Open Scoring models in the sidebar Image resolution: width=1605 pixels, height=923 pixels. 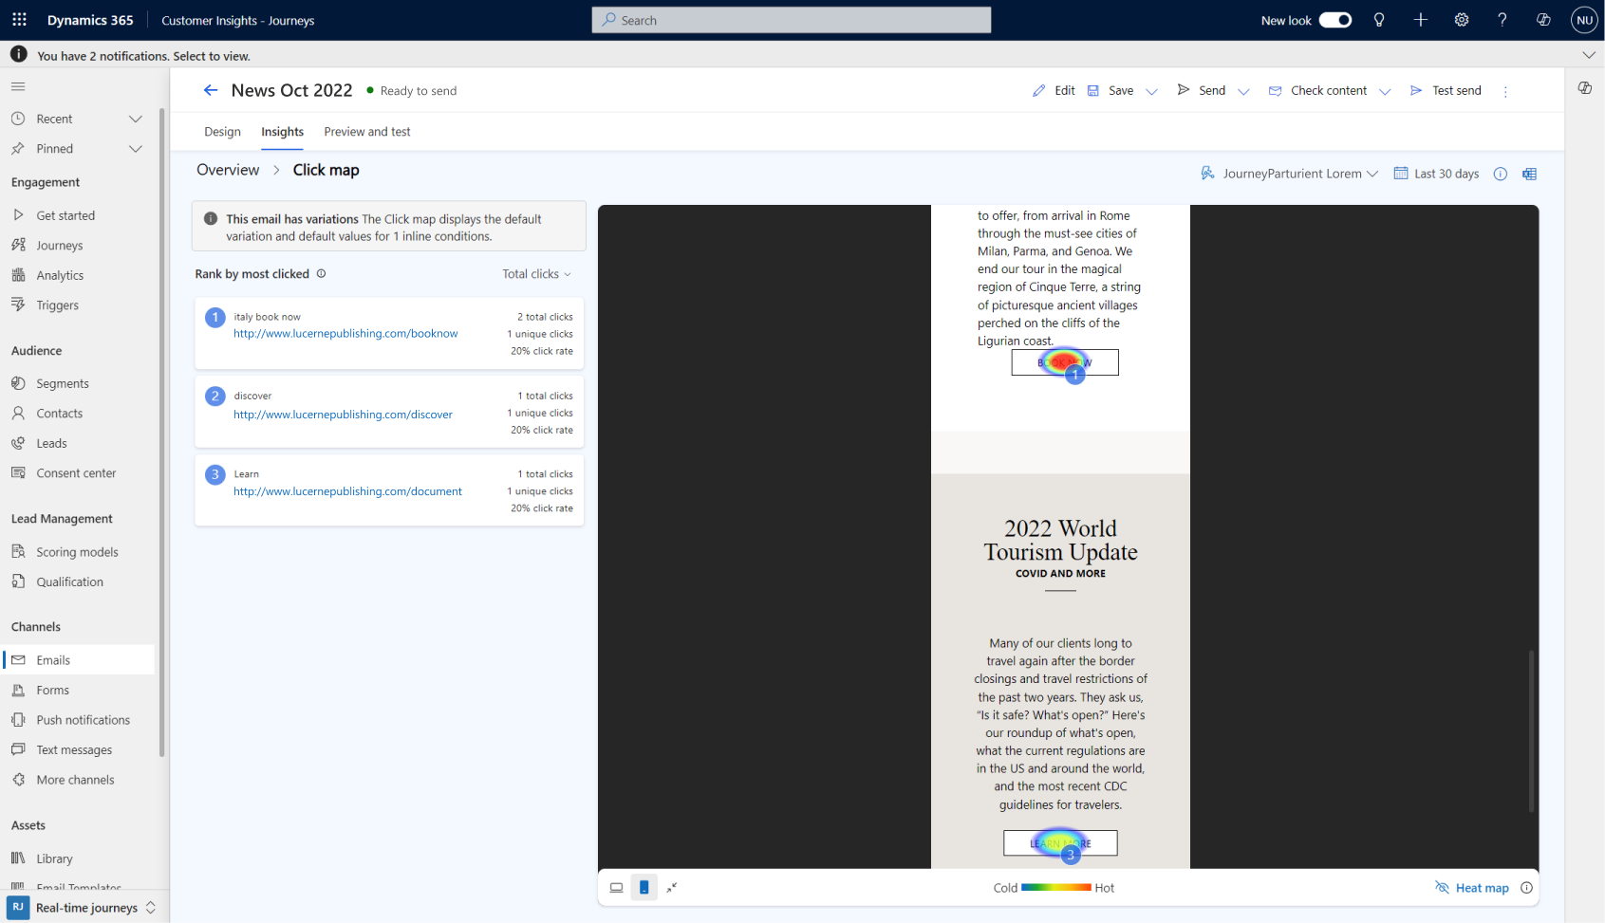coord(79,552)
